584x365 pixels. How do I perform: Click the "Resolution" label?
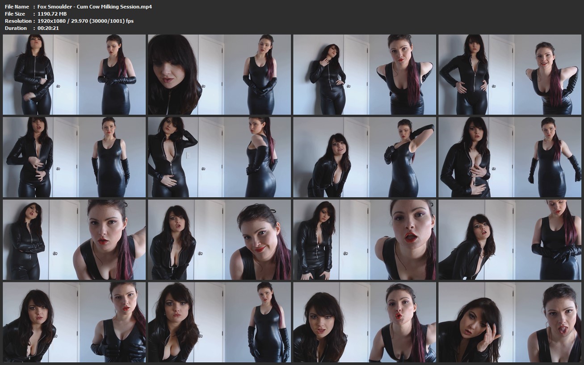(18, 21)
